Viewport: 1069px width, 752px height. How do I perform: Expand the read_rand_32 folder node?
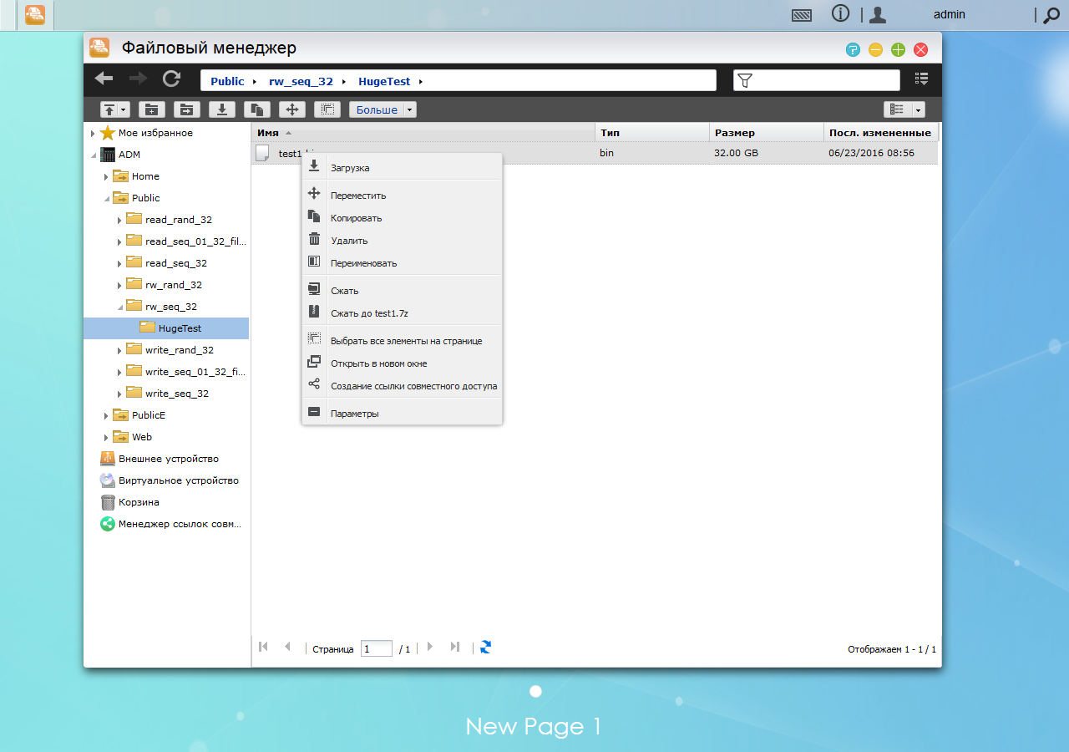tap(119, 220)
